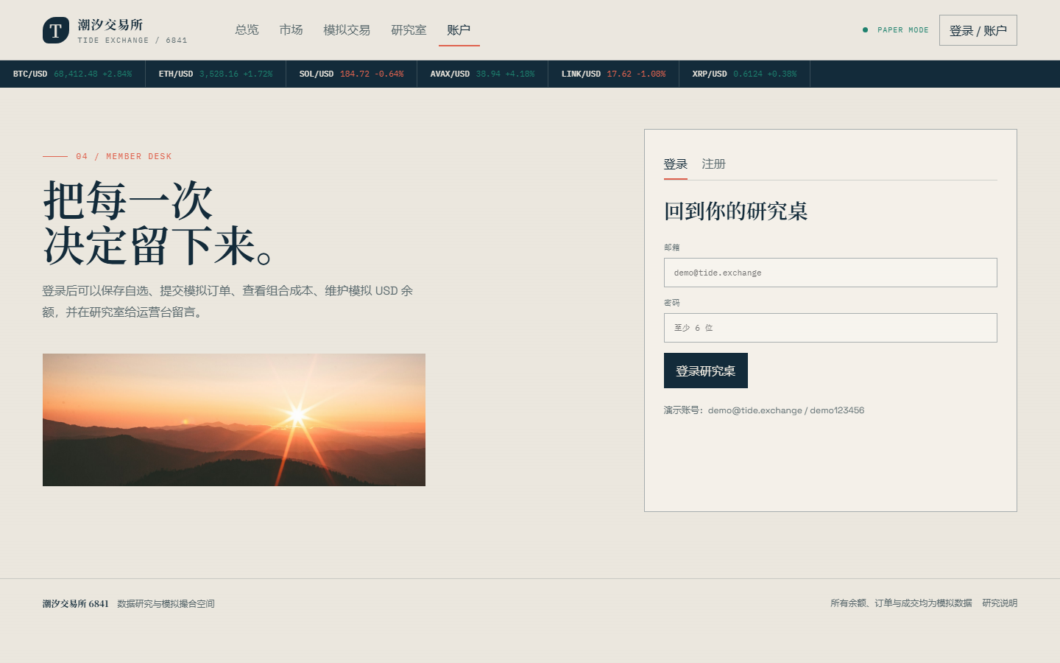Click the sunset mountain image

click(234, 420)
